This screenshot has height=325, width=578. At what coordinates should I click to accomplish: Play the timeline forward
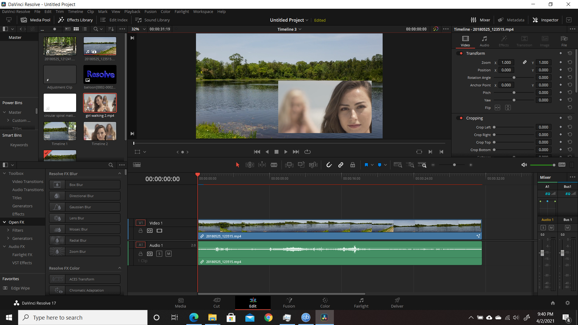pos(286,152)
